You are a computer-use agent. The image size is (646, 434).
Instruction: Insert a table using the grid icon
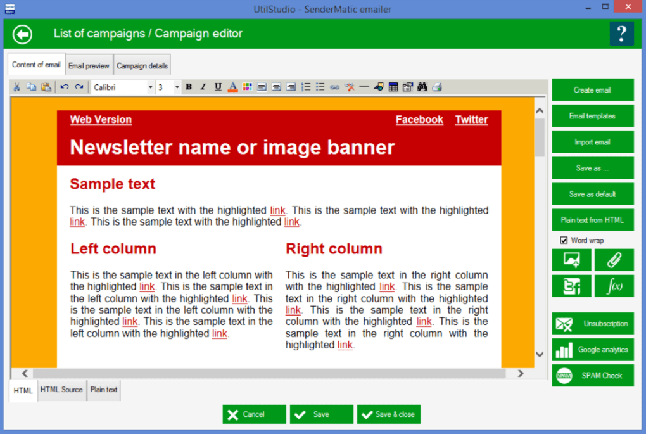(393, 87)
